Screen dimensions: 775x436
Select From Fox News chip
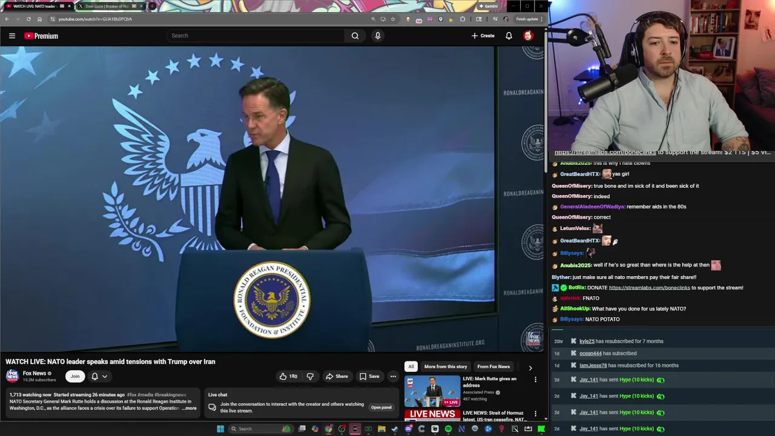point(493,366)
